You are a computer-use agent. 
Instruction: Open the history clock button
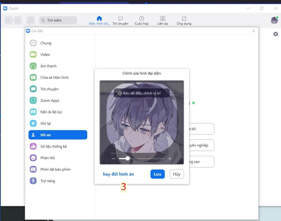[30, 20]
